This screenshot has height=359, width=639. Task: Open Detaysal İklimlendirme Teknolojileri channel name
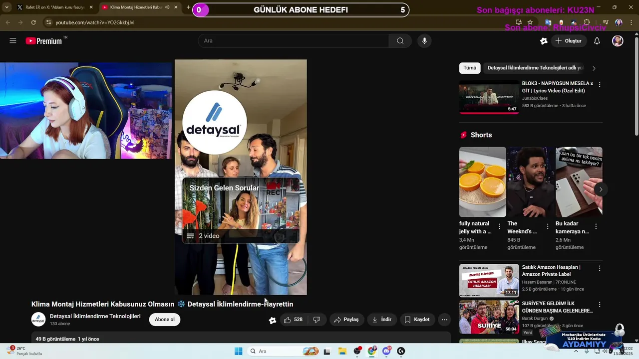95,316
